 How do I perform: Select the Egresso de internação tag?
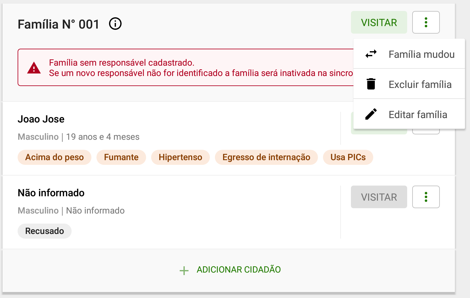coord(266,157)
